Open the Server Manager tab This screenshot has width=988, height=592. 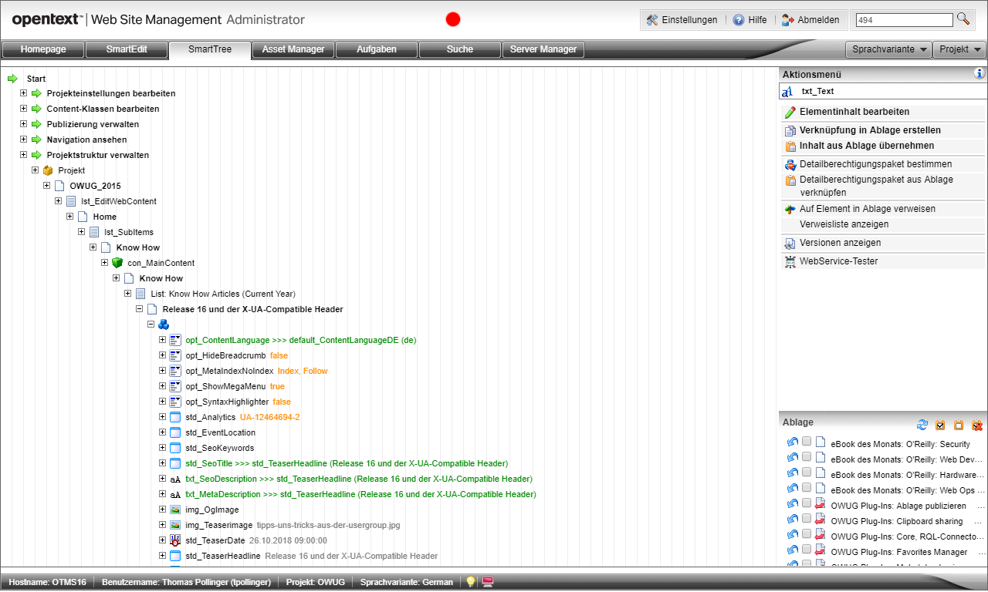coord(543,49)
